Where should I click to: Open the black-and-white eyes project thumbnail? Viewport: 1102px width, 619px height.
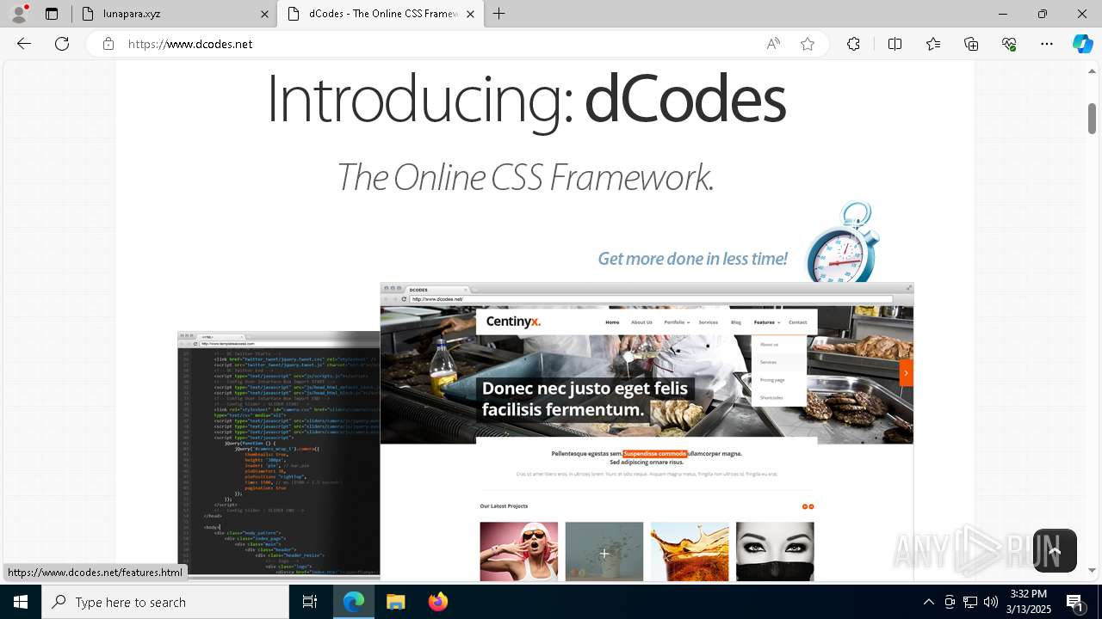click(775, 551)
